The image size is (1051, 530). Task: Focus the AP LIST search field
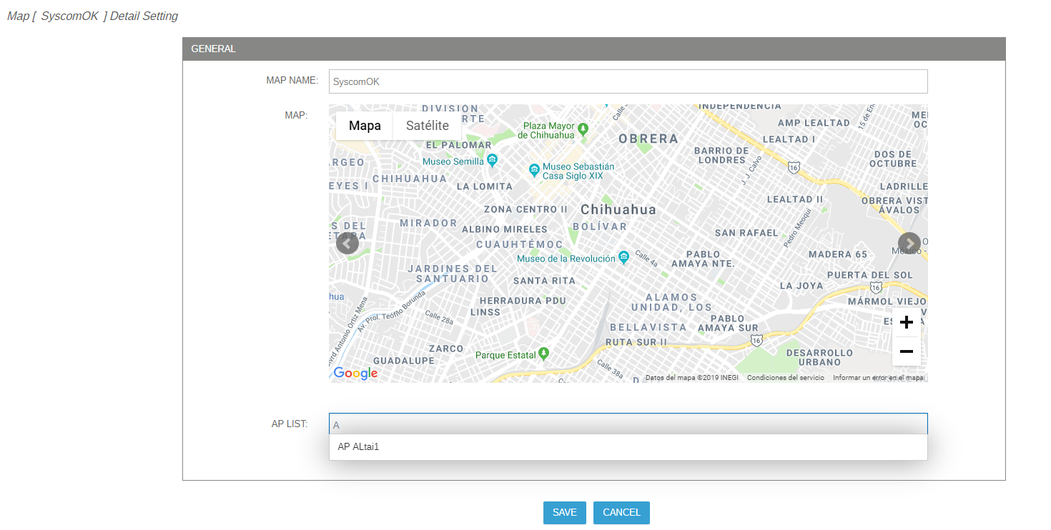[x=628, y=424]
